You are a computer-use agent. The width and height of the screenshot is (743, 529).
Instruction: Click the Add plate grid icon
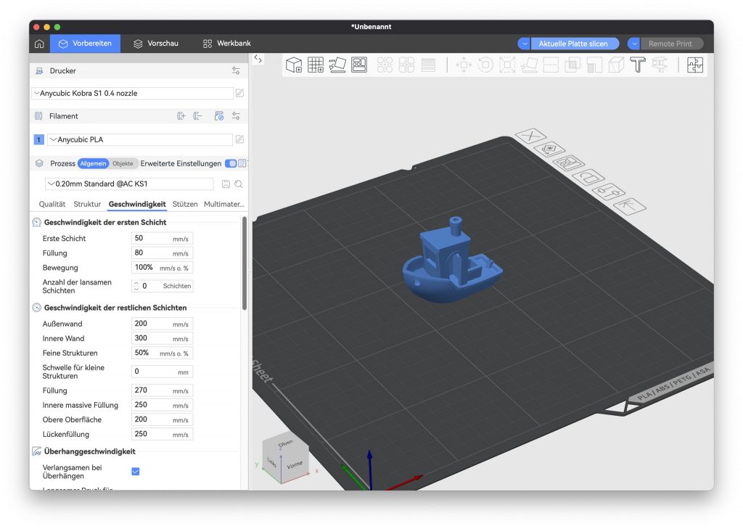coord(316,65)
